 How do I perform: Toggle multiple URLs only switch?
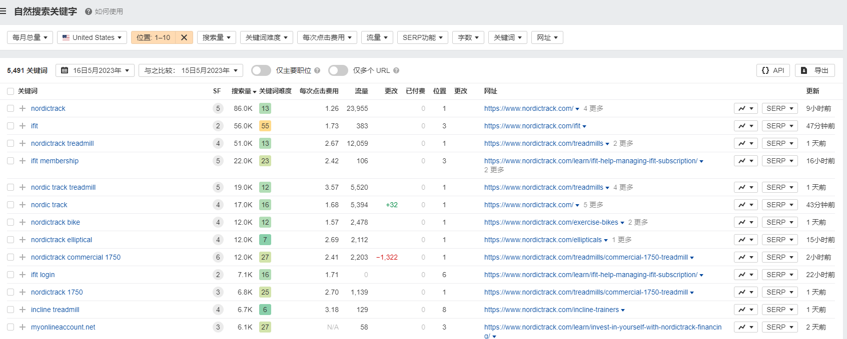338,70
